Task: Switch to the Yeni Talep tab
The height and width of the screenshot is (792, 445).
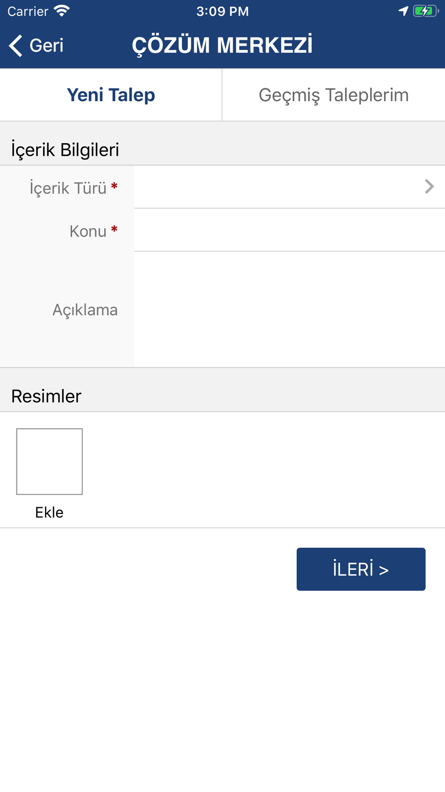Action: tap(111, 95)
